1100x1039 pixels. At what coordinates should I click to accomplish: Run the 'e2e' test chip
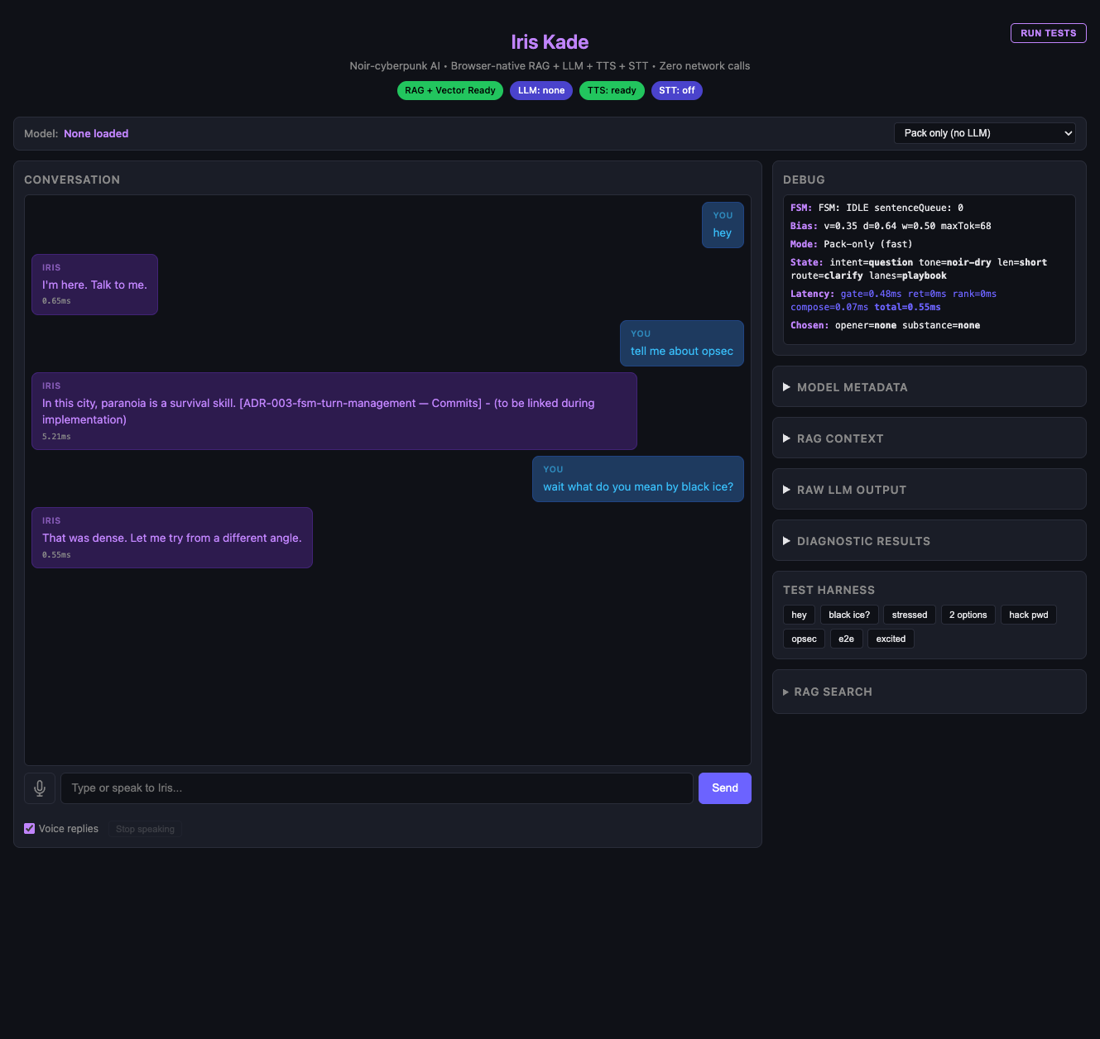tap(846, 639)
